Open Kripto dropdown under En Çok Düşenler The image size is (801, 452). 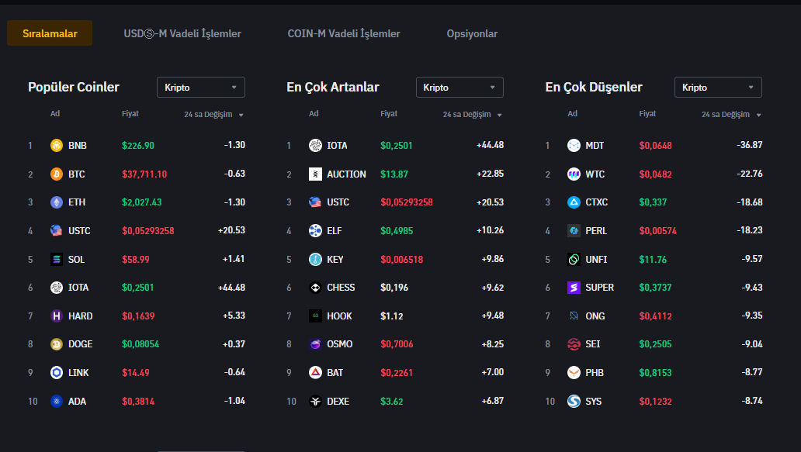(718, 88)
